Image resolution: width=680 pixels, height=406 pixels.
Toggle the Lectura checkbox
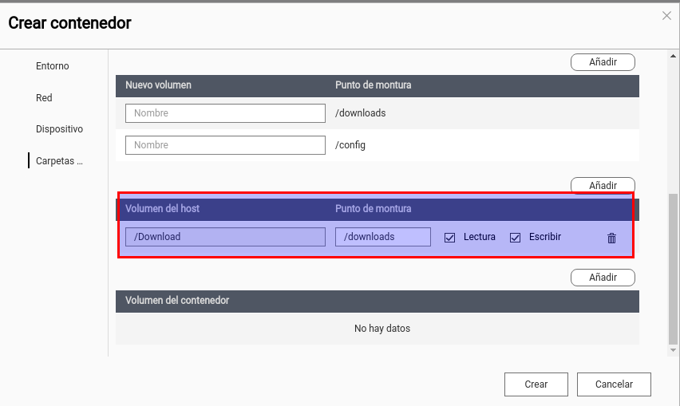449,238
